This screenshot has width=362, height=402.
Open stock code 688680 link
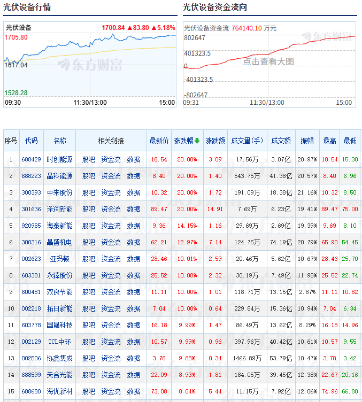click(x=31, y=391)
